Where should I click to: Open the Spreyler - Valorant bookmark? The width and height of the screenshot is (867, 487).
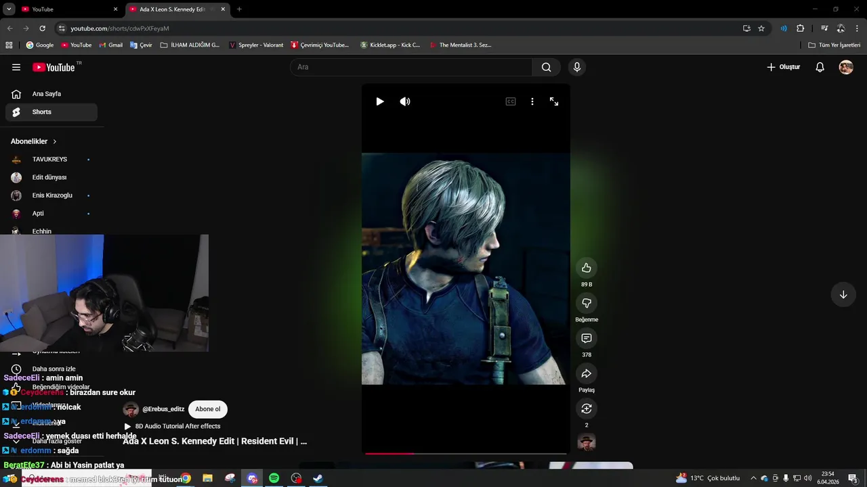(x=256, y=45)
